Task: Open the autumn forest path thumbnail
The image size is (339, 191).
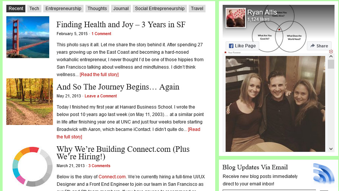Action: point(29,102)
